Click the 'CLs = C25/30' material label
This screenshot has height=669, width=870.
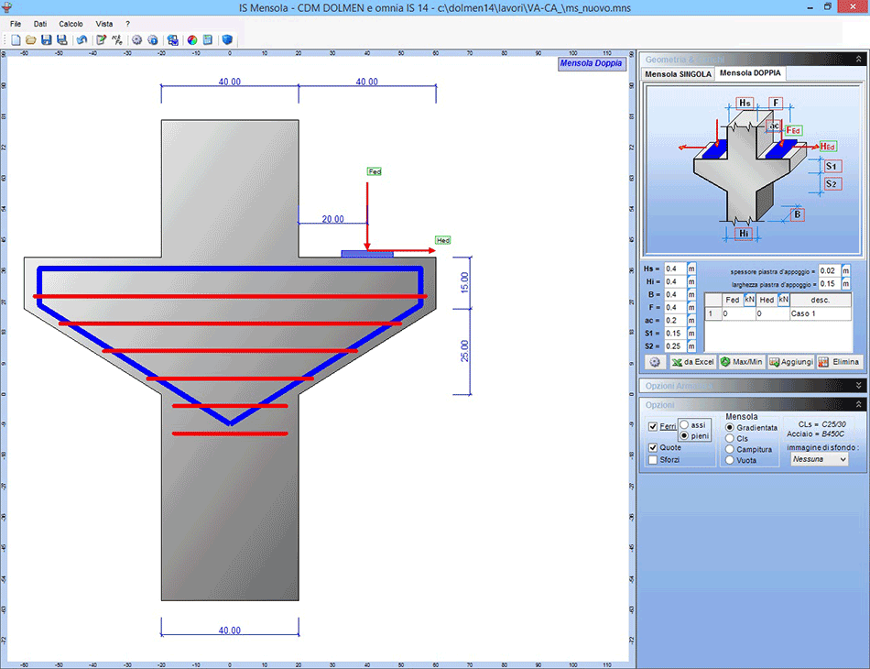pyautogui.click(x=821, y=424)
